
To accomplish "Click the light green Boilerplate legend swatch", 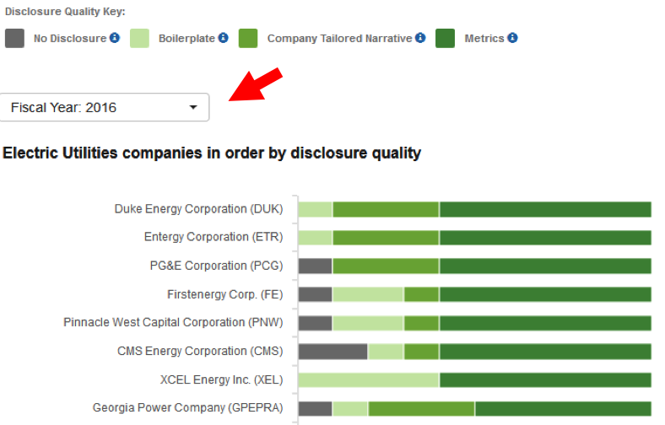I will [139, 38].
